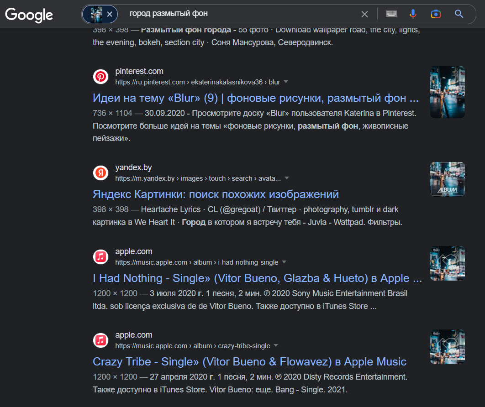Open the Pinterest result's city thumbnail

pos(447,92)
